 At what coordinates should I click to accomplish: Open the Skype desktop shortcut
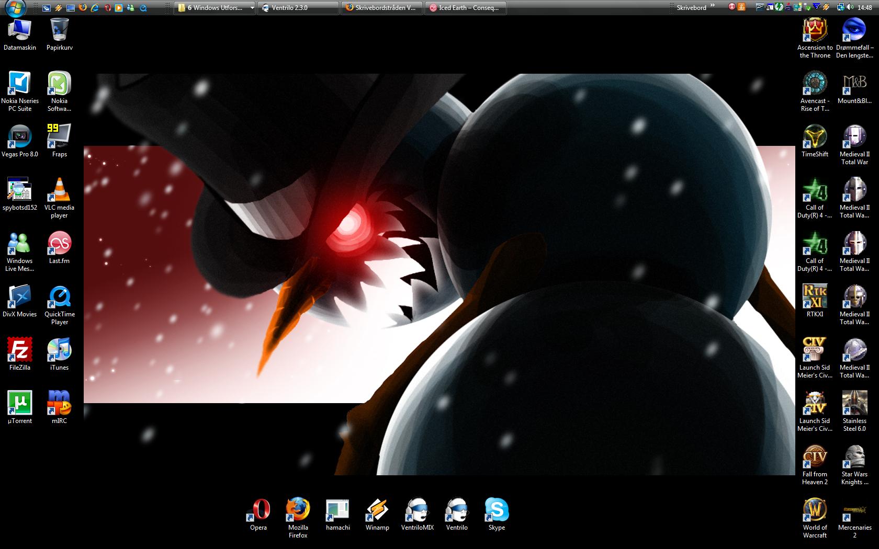click(x=497, y=514)
